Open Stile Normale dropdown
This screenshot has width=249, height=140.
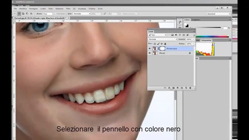click(82, 14)
